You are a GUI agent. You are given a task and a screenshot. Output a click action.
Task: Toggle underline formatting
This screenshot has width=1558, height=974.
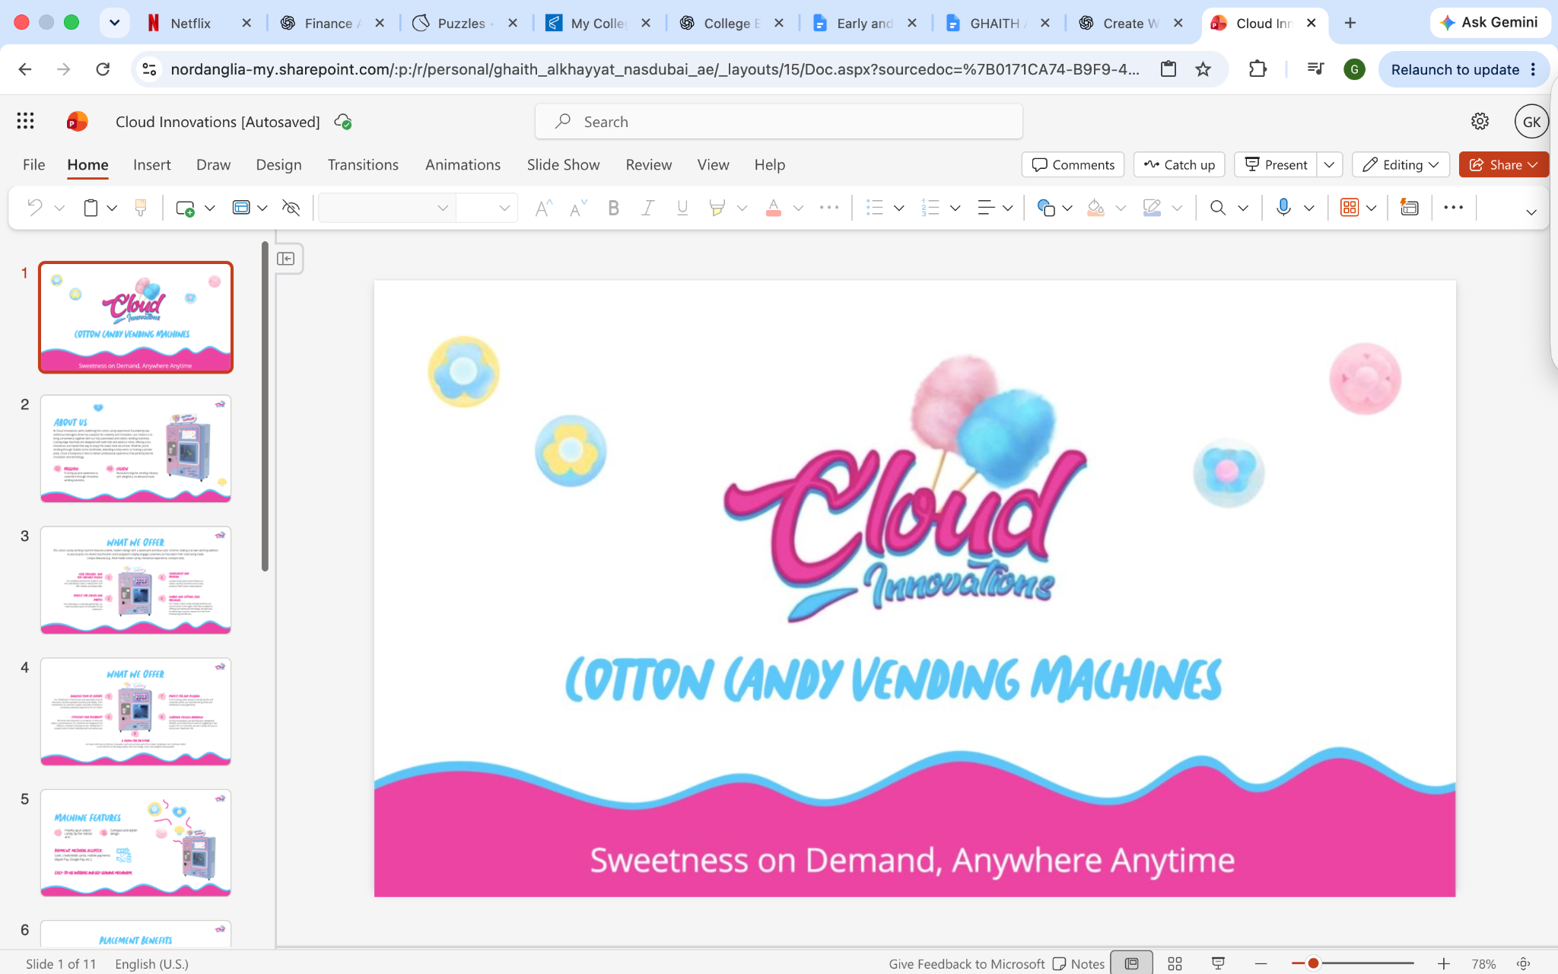[x=682, y=208]
